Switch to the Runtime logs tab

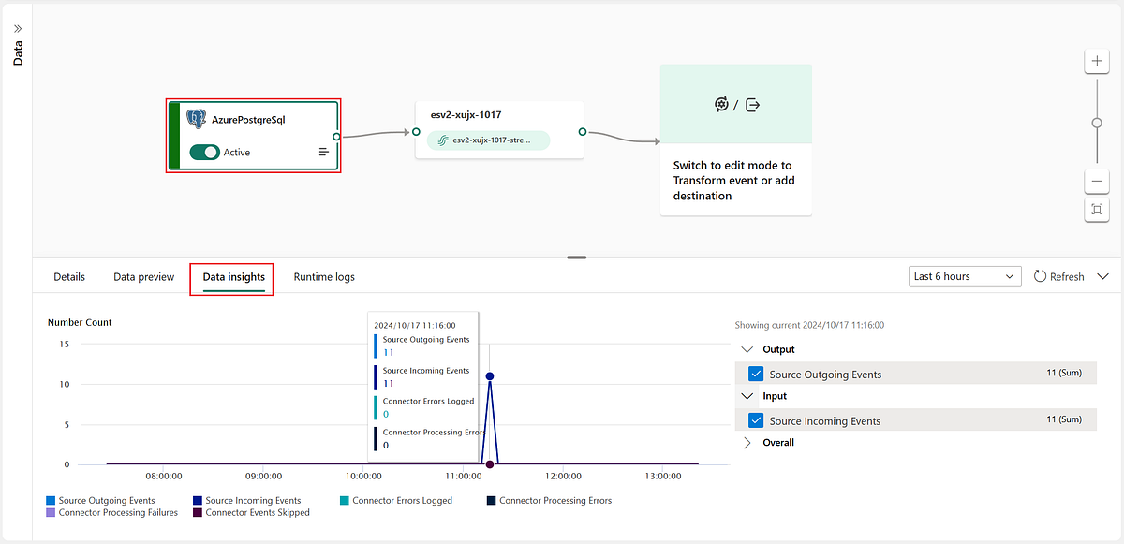click(x=324, y=277)
